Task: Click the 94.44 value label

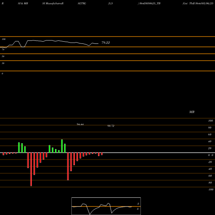Action: coord(80,124)
